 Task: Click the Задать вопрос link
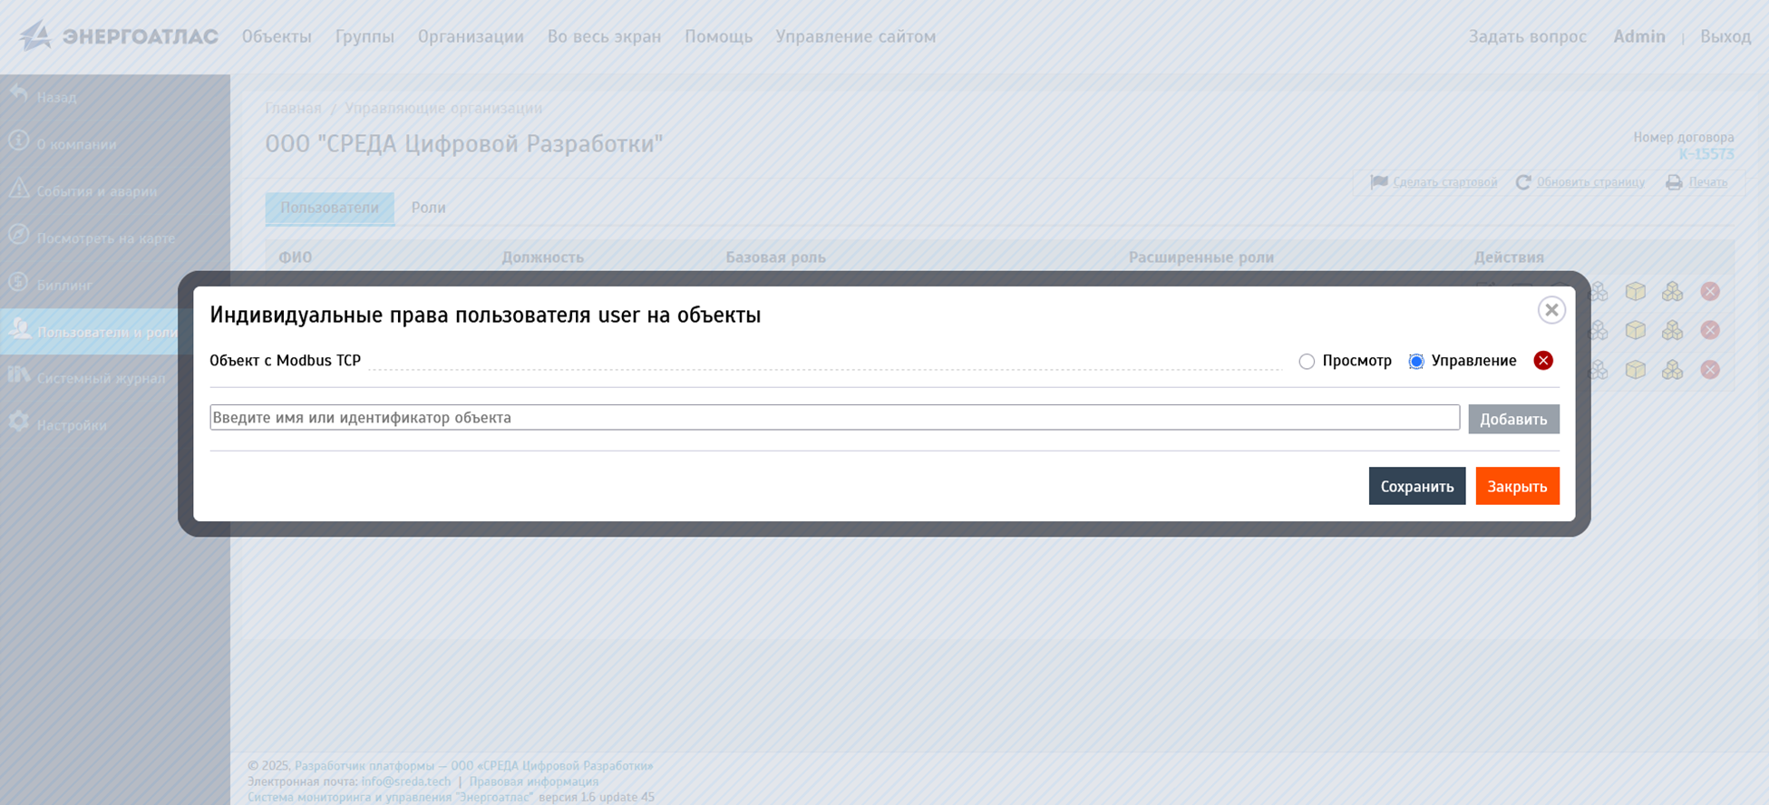1527,37
